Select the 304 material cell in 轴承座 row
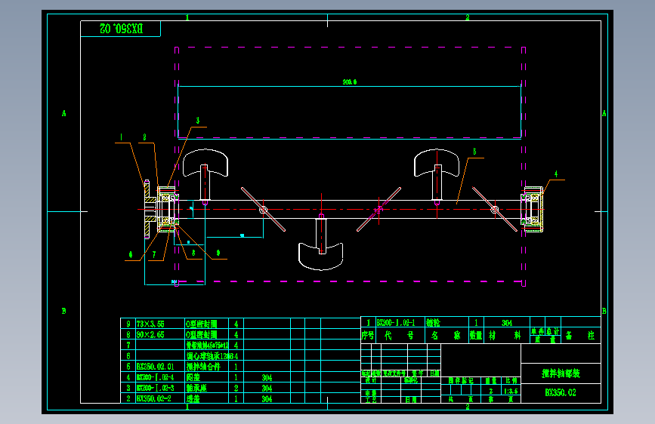Viewport: 655px width, 424px height. click(267, 388)
